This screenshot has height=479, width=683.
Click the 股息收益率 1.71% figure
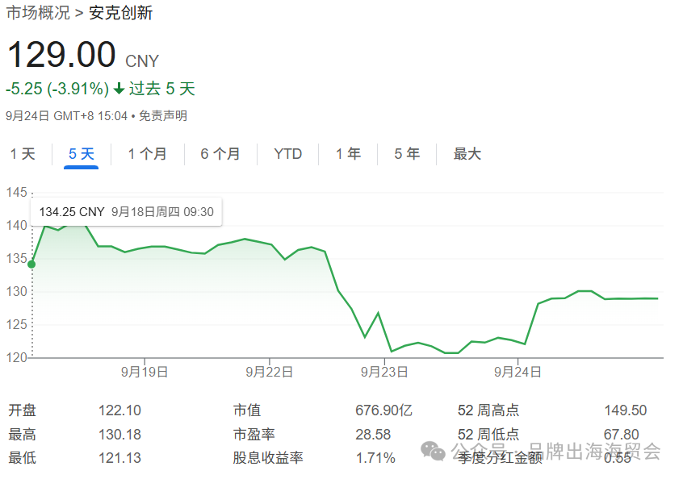(x=375, y=457)
